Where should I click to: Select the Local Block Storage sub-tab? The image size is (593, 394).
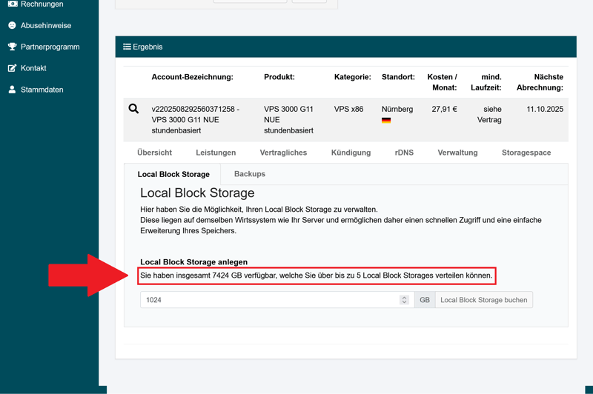point(173,175)
